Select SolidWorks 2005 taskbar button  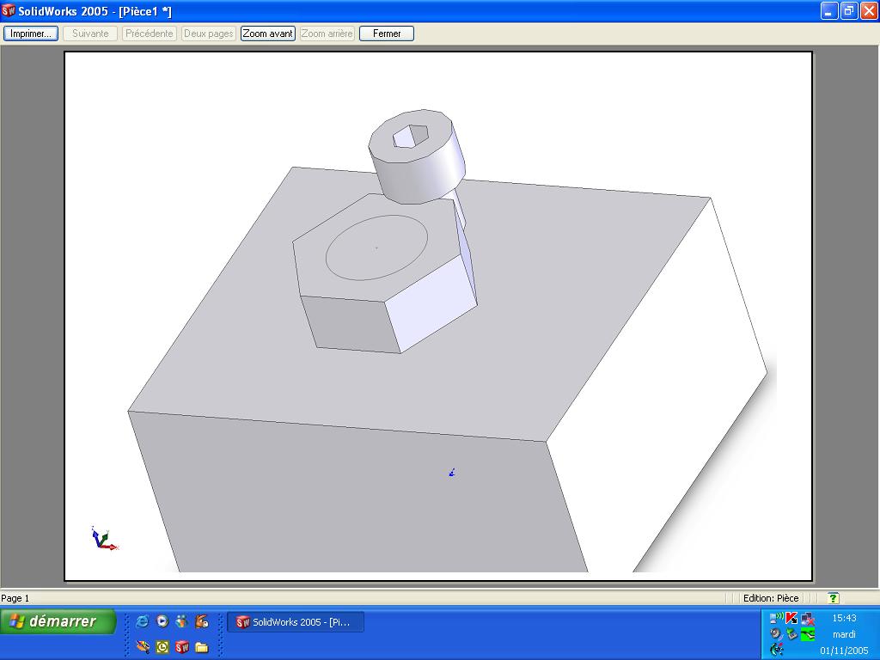pos(295,622)
